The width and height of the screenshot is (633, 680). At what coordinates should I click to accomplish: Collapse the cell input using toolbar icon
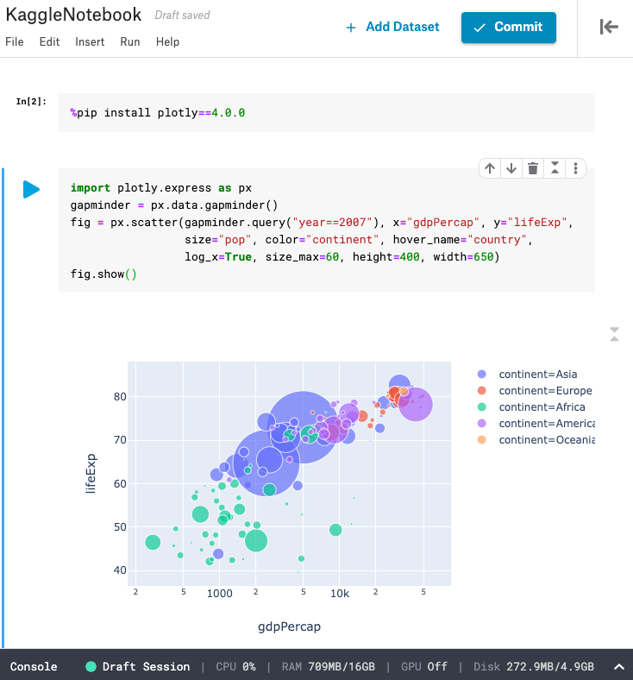555,168
